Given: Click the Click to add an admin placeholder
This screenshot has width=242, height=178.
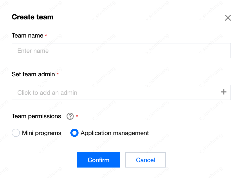Looking at the screenshot, I should coord(47,93).
